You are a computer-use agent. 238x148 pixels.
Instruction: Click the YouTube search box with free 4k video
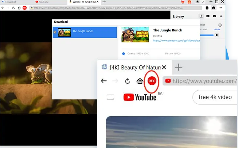pos(215,97)
